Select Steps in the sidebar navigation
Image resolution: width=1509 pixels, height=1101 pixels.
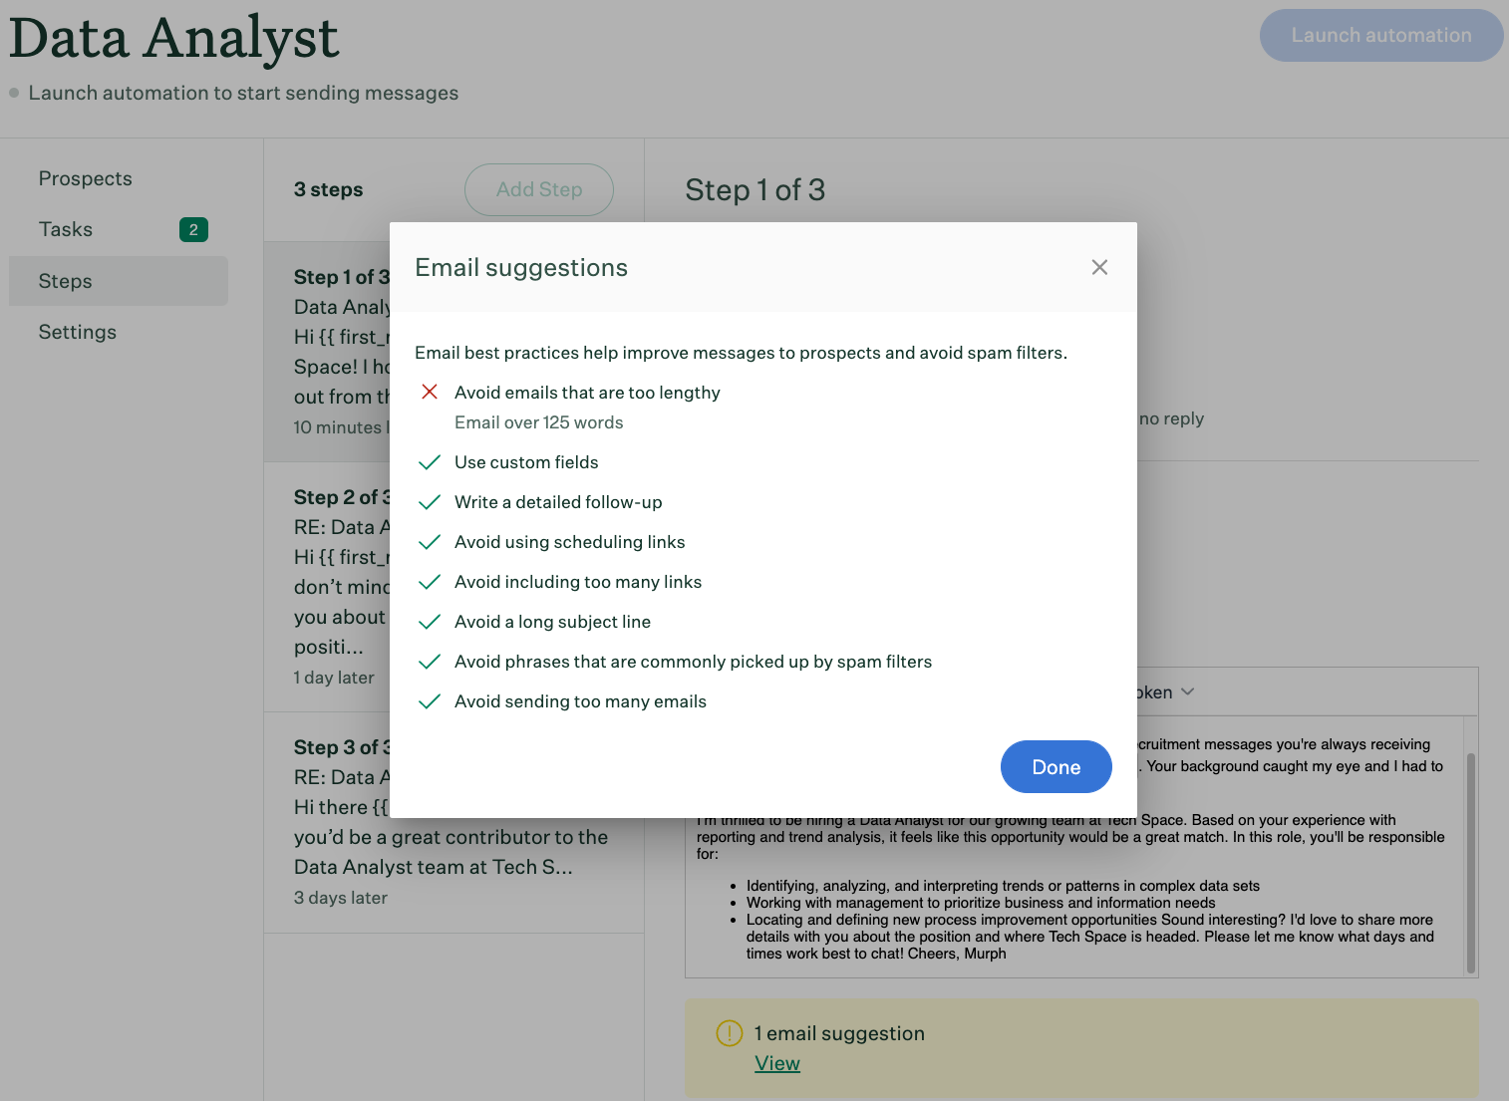point(65,281)
